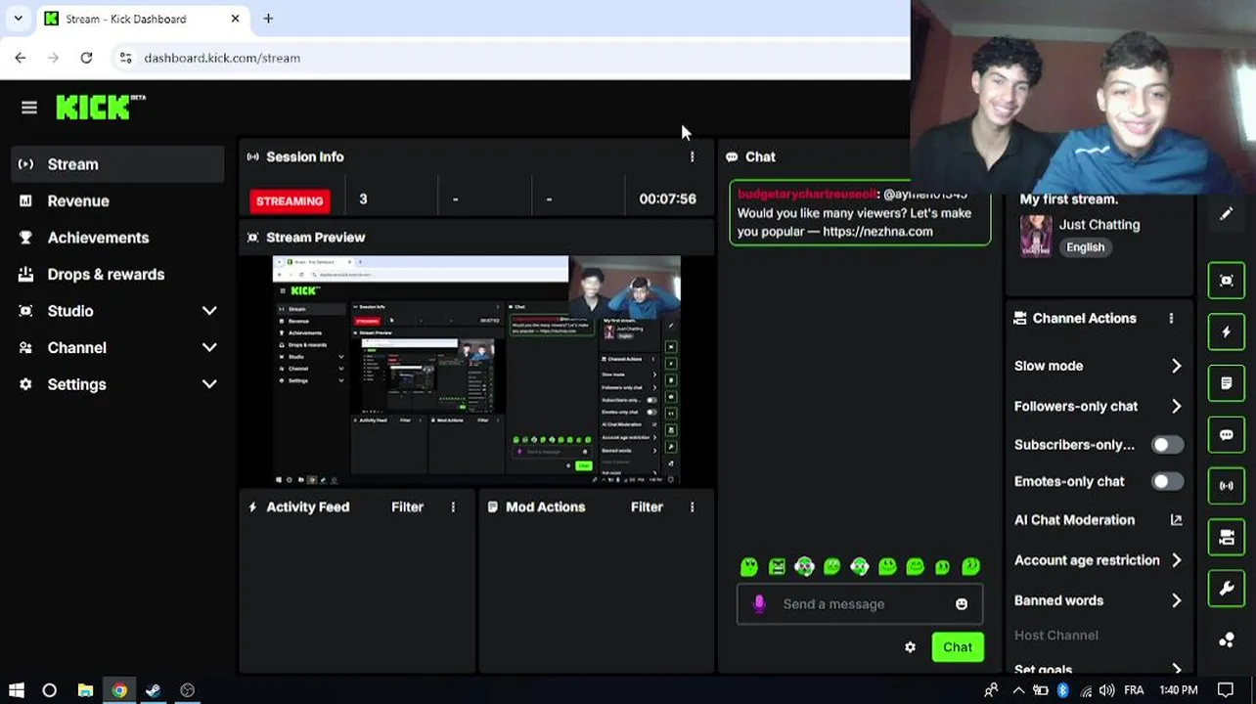Toggle the broadcast session info widget icon

pyautogui.click(x=1227, y=486)
